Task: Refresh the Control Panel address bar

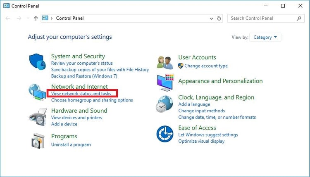Action: [219, 18]
